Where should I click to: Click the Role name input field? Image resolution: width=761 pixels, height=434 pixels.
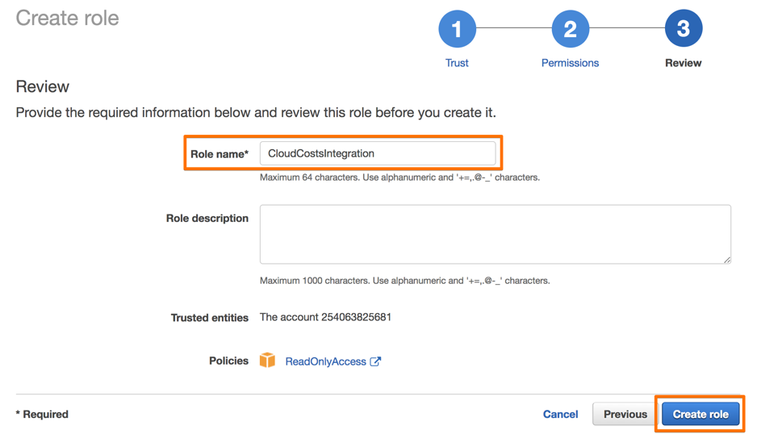(377, 153)
